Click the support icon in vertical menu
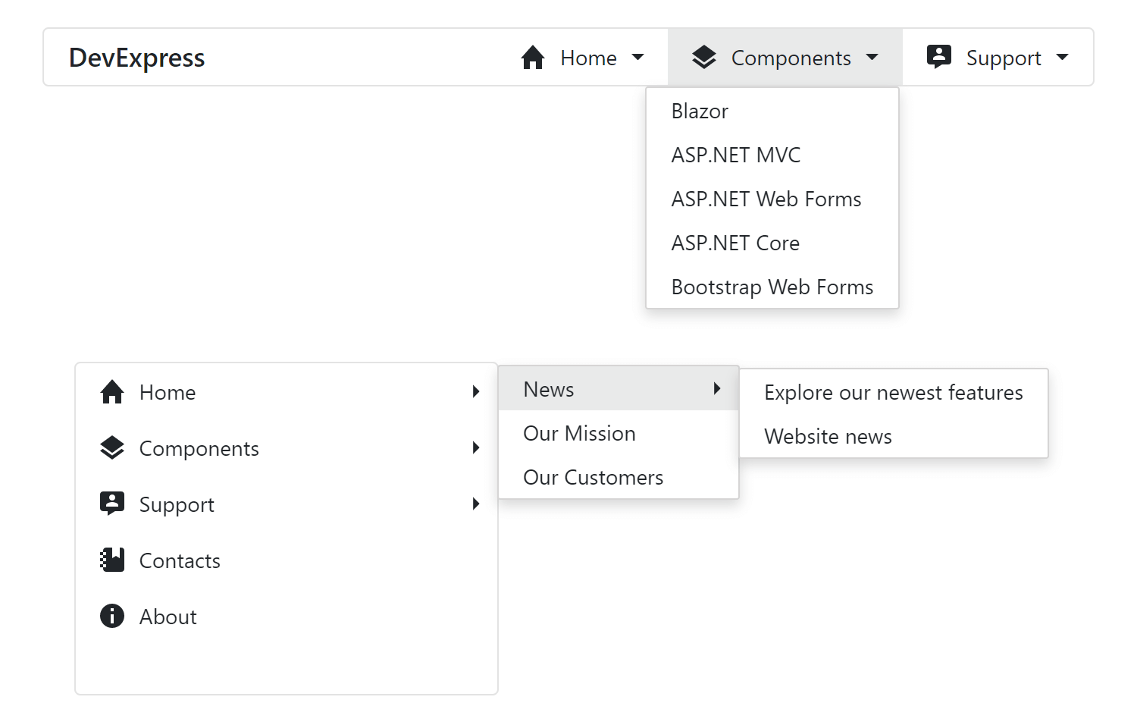Screen dimensions: 1137x722 coord(112,504)
